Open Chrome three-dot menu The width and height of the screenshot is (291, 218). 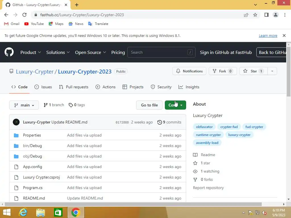(285, 15)
